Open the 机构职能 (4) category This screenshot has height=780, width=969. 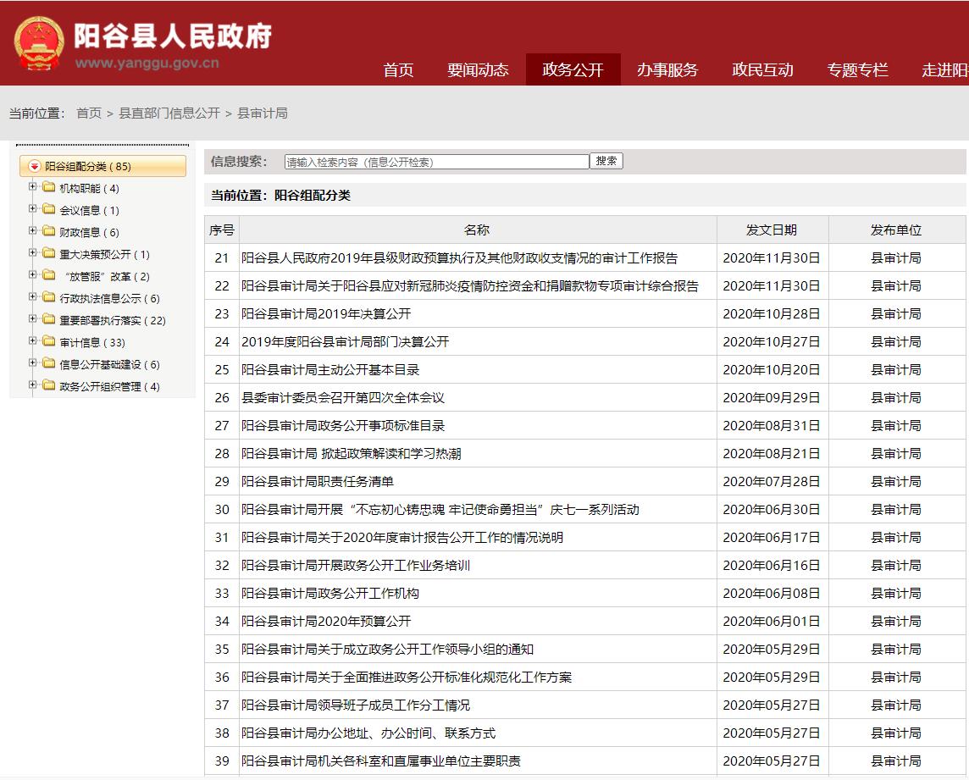(89, 189)
